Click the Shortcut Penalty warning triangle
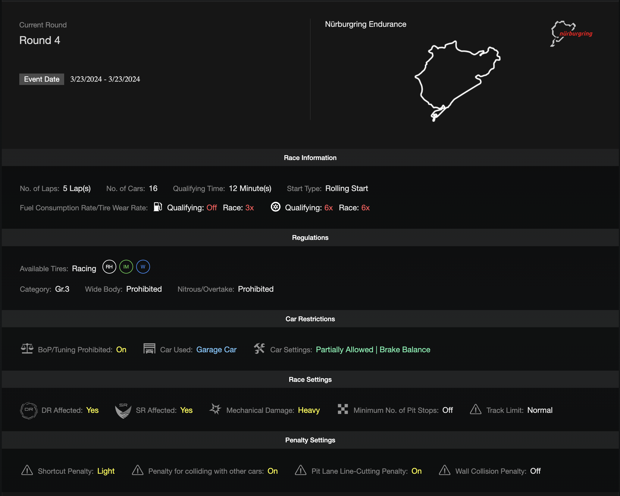Image resolution: width=620 pixels, height=496 pixels. pyautogui.click(x=27, y=470)
